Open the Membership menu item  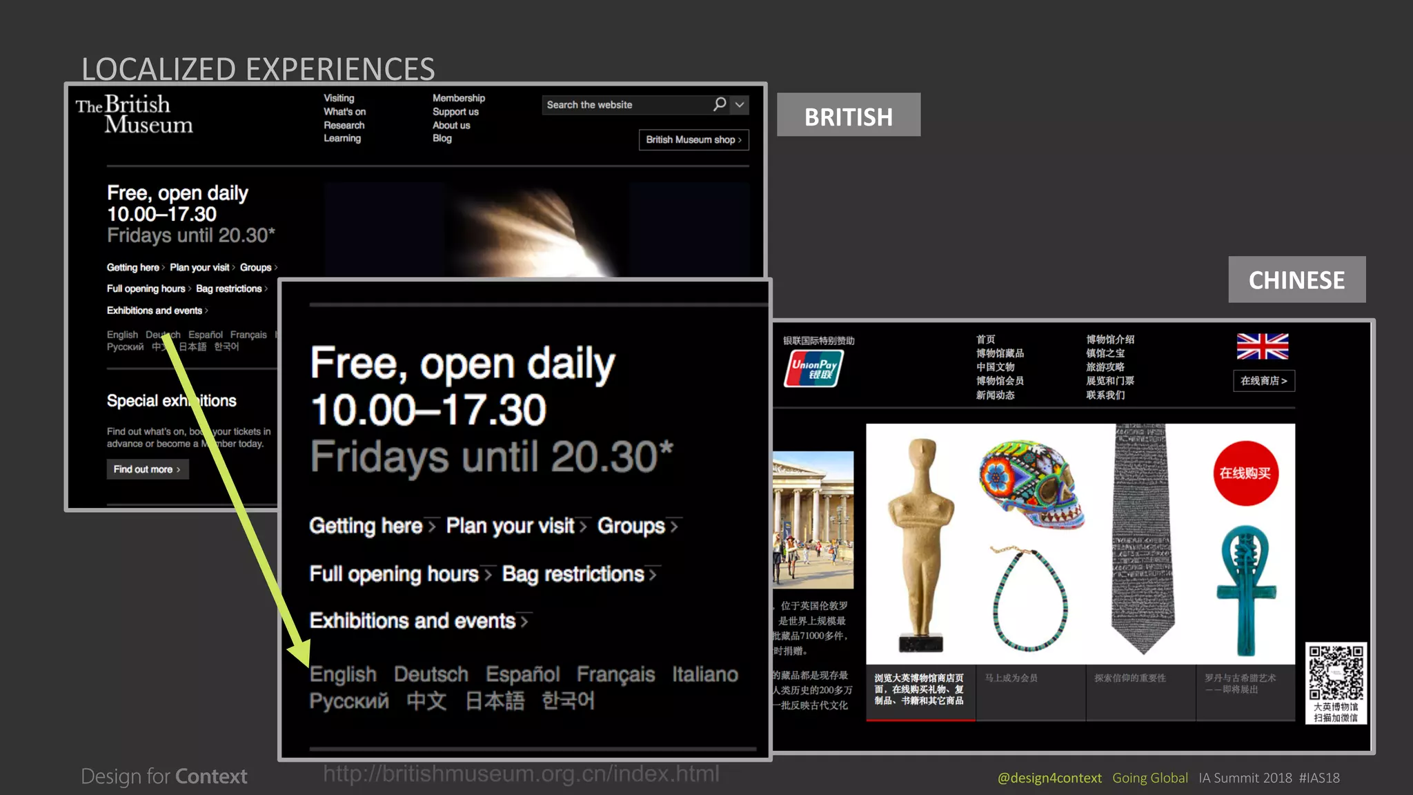(x=459, y=98)
